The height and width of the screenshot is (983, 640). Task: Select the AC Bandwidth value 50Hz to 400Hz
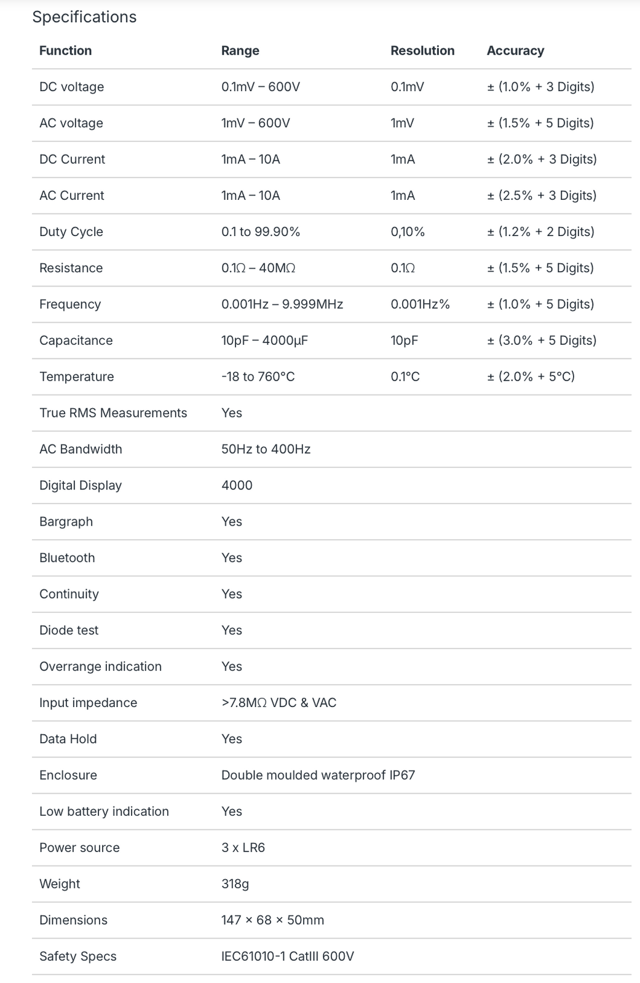(266, 449)
